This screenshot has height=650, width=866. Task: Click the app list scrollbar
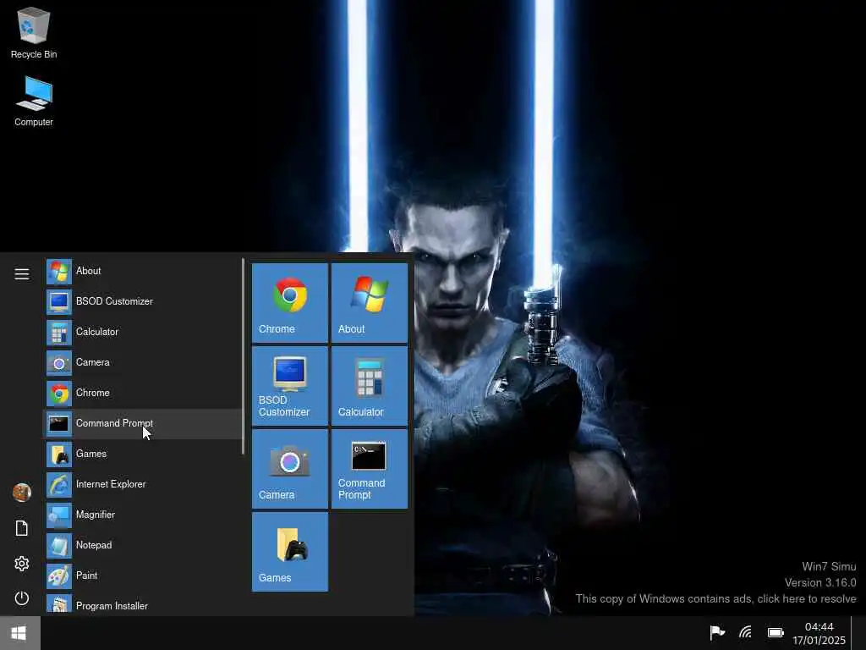[x=243, y=356]
